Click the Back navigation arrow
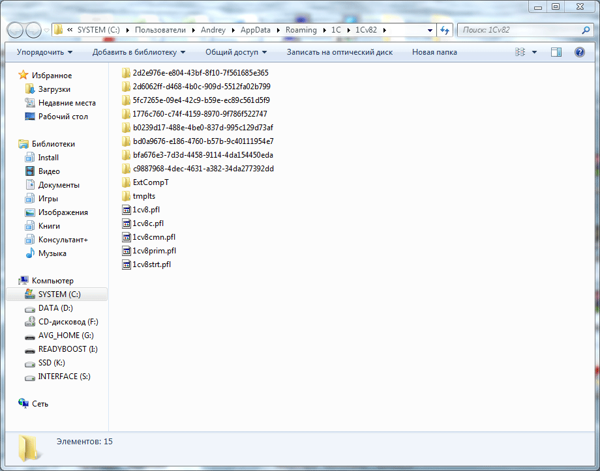600x471 pixels. tap(15, 30)
